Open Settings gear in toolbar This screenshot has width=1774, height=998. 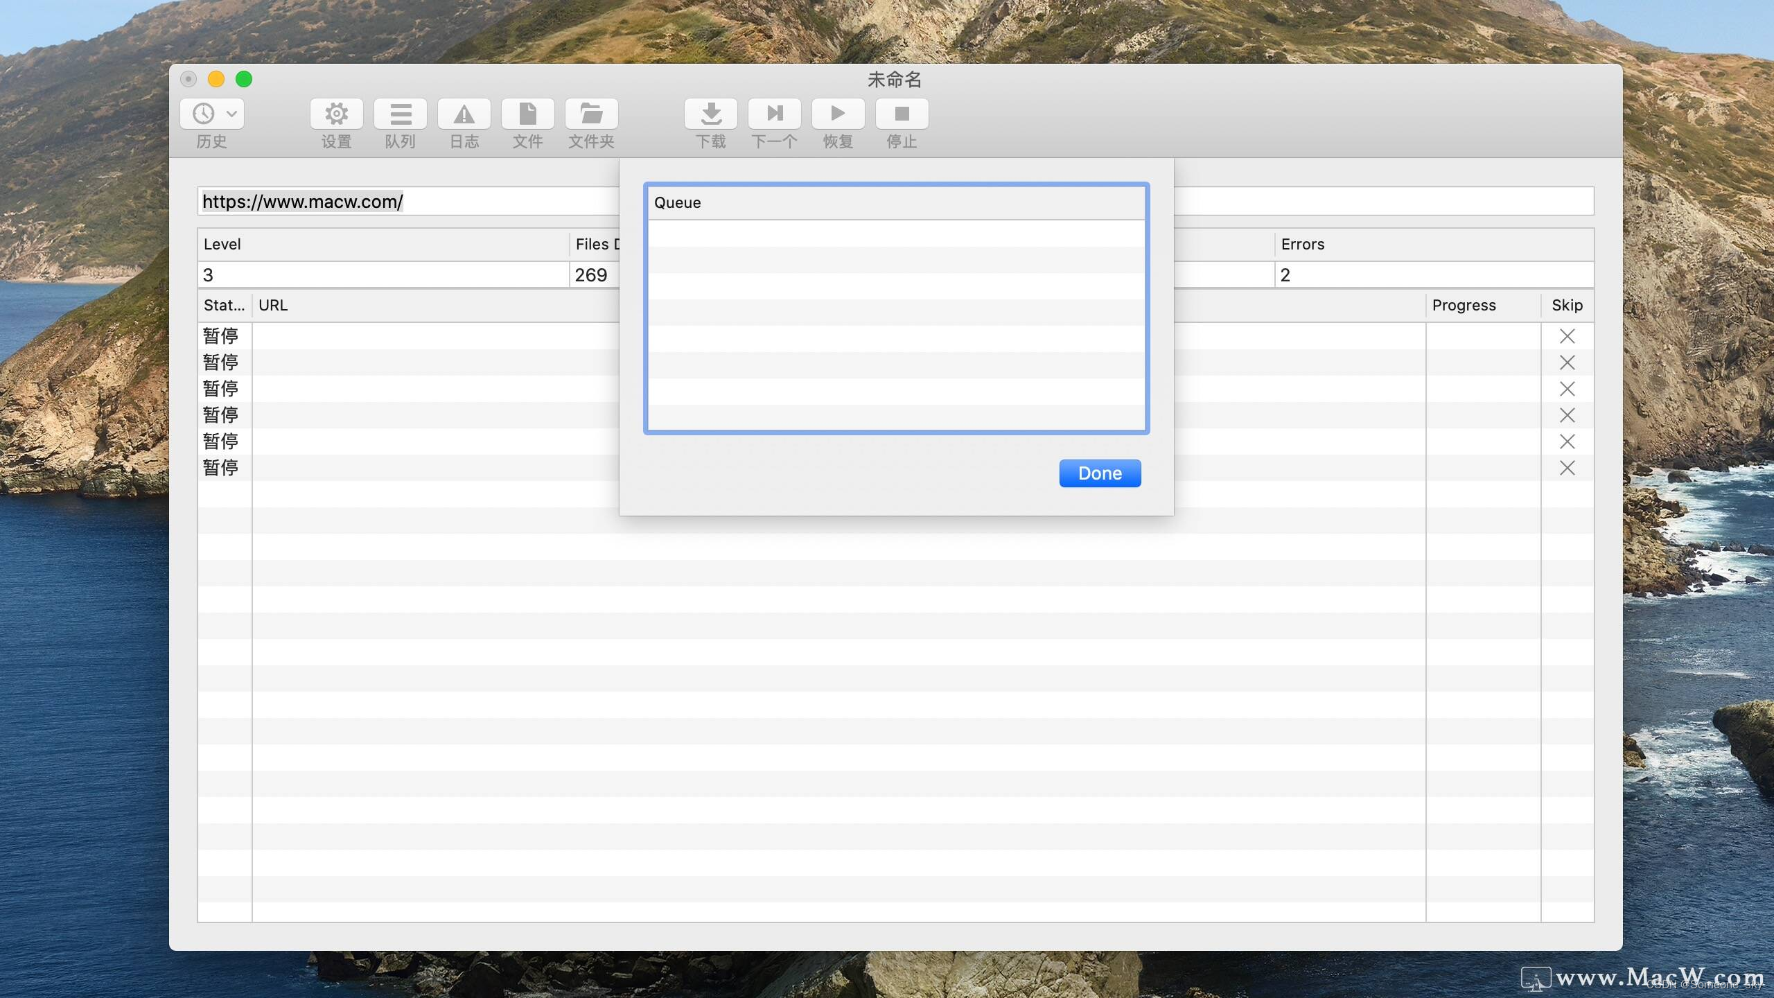336,114
